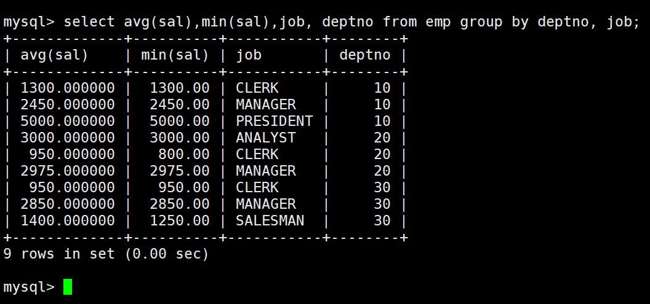This screenshot has height=304, width=650.
Task: Click the 2850.00 minimum salary value
Action: click(x=180, y=204)
